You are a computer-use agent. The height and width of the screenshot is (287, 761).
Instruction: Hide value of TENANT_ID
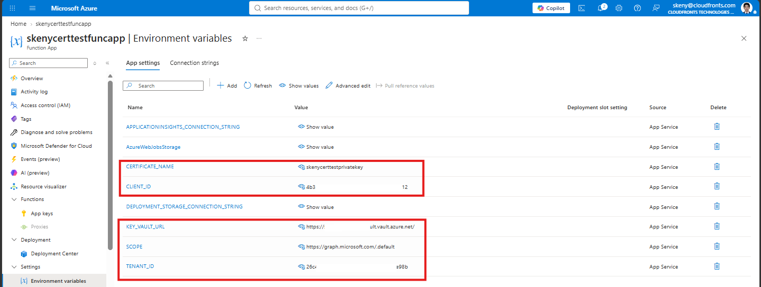[x=301, y=267]
